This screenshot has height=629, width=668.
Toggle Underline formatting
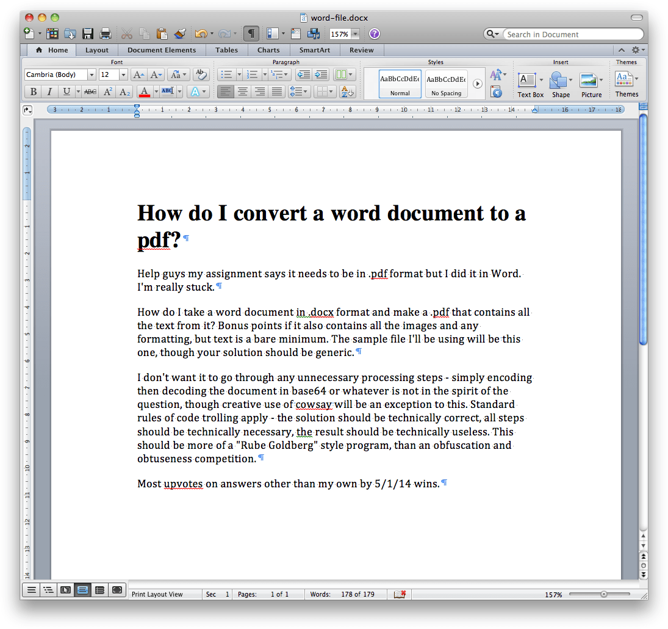[66, 92]
